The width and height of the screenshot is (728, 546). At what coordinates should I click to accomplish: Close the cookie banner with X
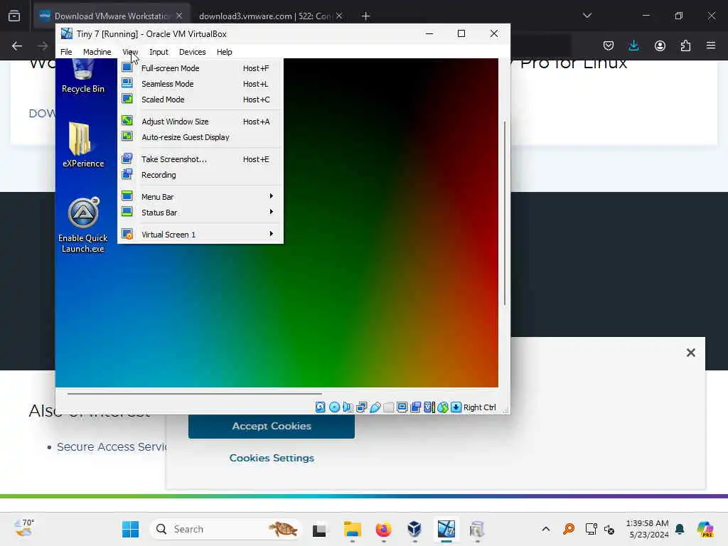coord(691,353)
